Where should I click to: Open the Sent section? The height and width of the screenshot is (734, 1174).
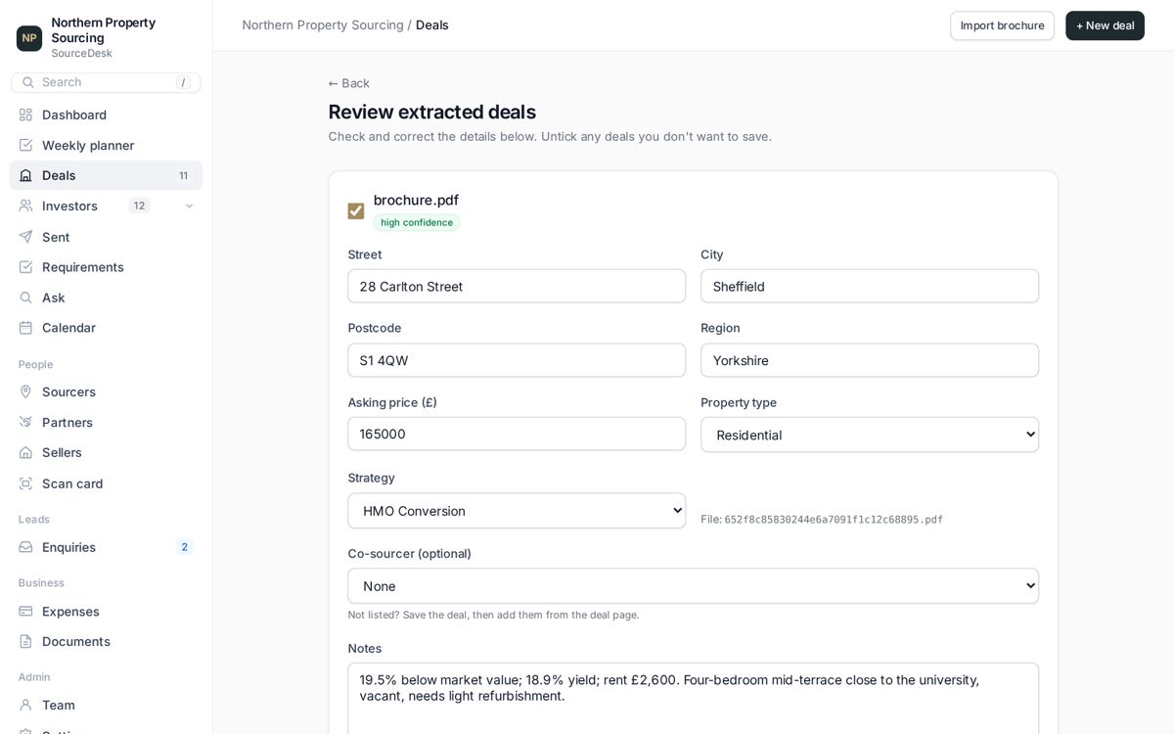point(106,237)
